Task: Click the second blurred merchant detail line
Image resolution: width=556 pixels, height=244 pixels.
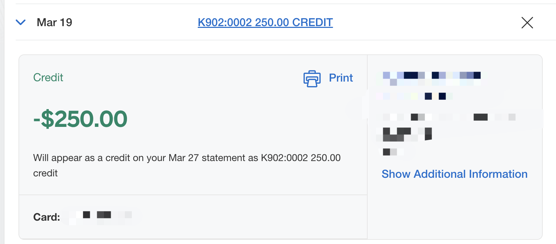Action: 414,96
